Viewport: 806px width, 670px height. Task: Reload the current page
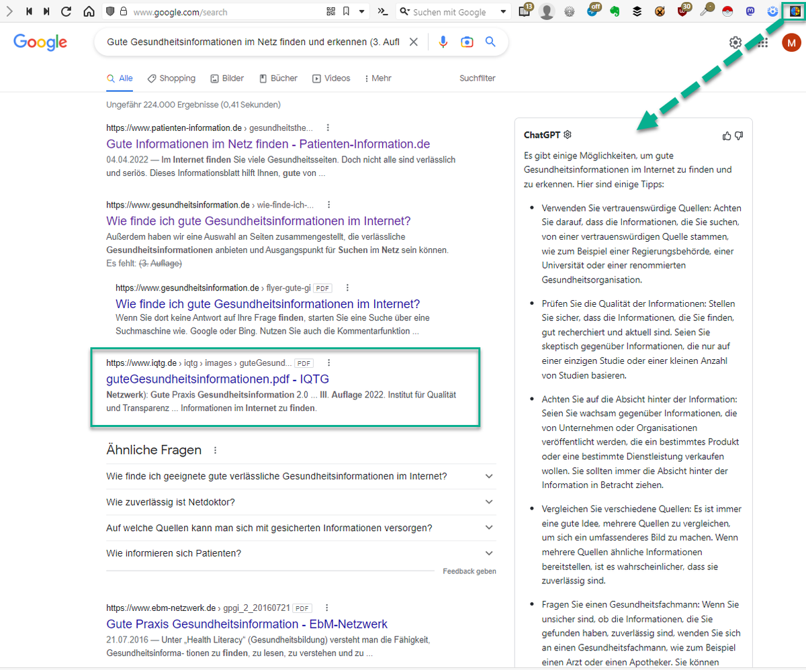(66, 11)
